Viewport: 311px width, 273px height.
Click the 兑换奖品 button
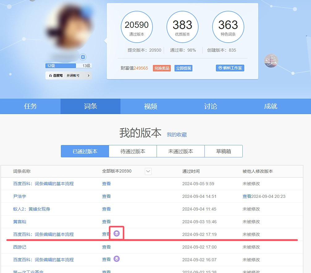coord(162,68)
